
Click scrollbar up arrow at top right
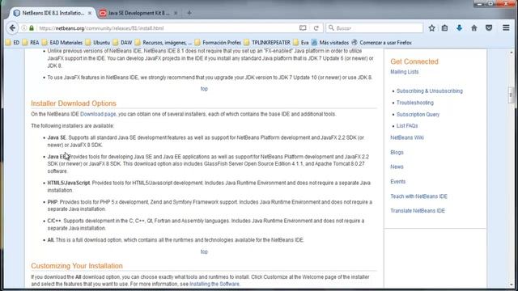pos(511,52)
